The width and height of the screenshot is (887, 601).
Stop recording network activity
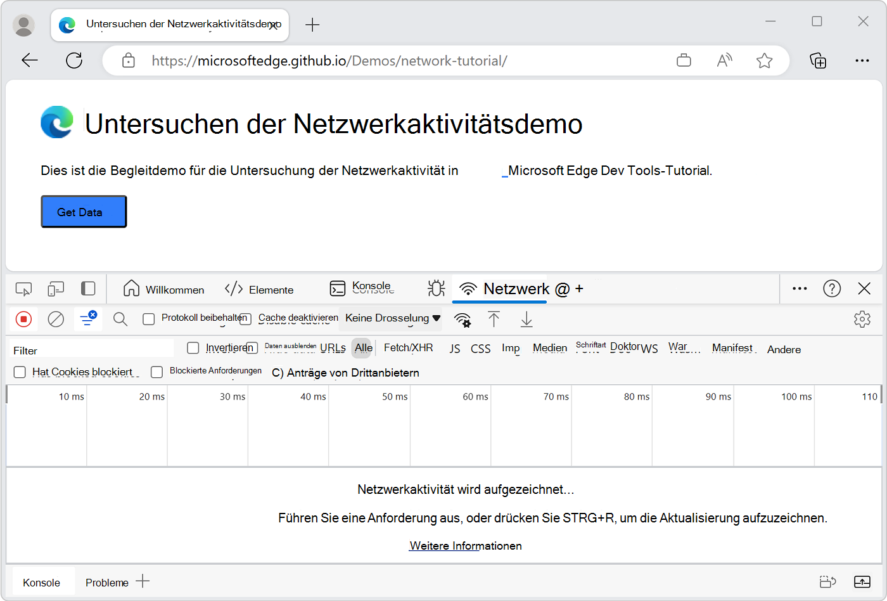[x=23, y=319]
